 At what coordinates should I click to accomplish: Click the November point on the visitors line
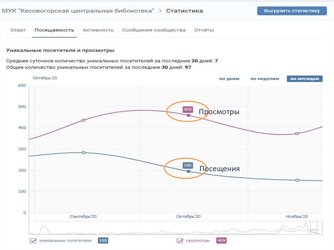[x=297, y=180]
